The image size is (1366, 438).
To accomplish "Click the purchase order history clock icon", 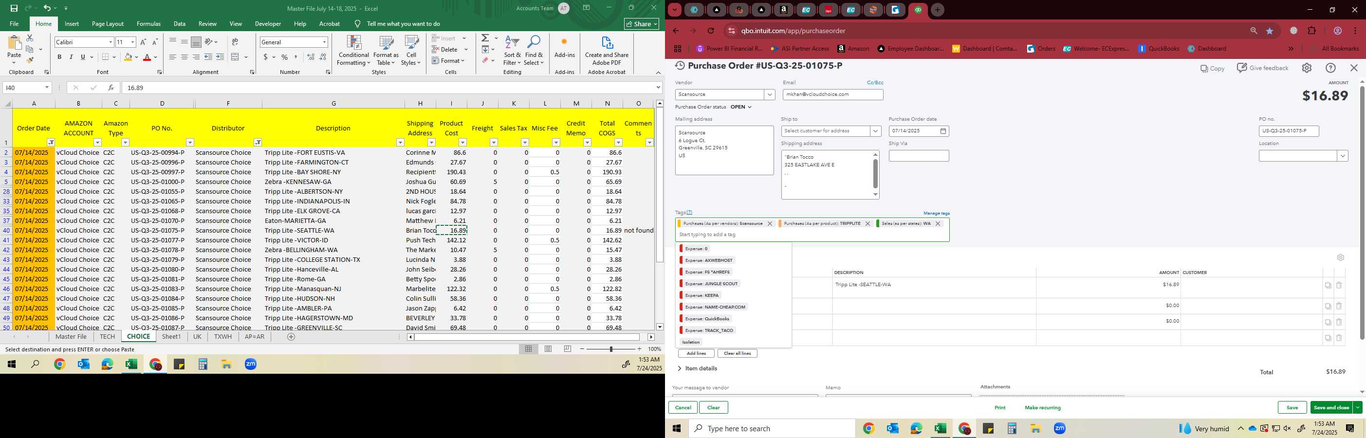I will [x=680, y=66].
